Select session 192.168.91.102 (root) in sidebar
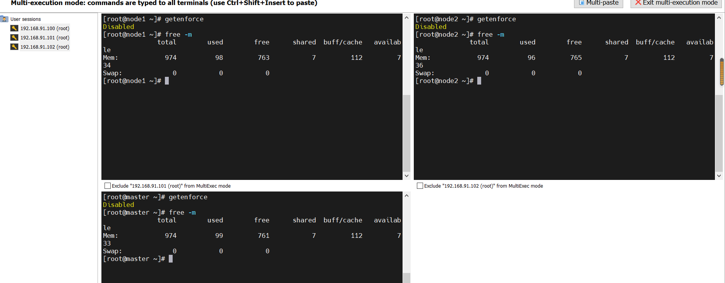This screenshot has height=283, width=725. coord(45,47)
